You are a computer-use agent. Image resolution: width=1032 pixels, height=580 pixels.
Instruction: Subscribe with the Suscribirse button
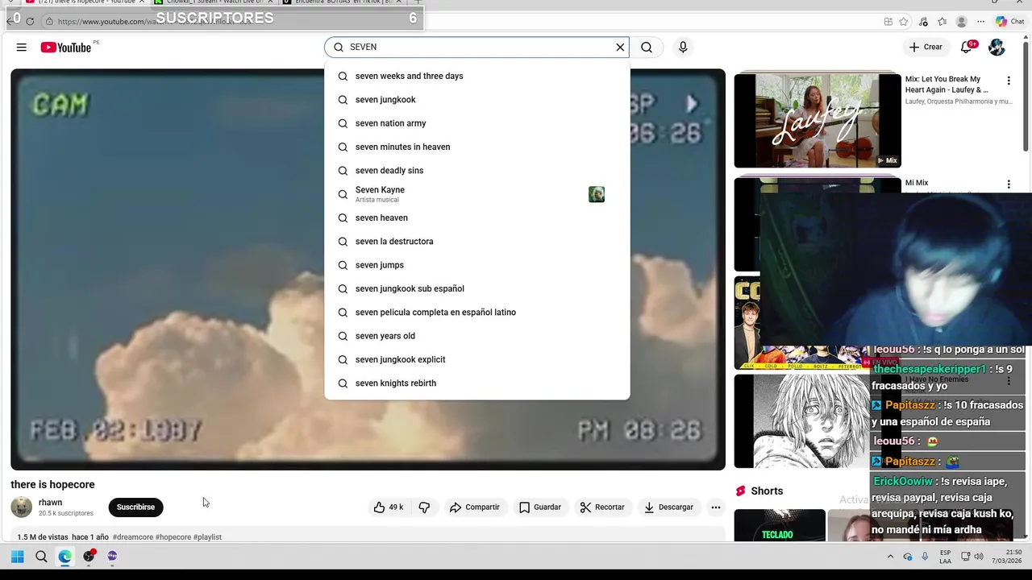135,507
